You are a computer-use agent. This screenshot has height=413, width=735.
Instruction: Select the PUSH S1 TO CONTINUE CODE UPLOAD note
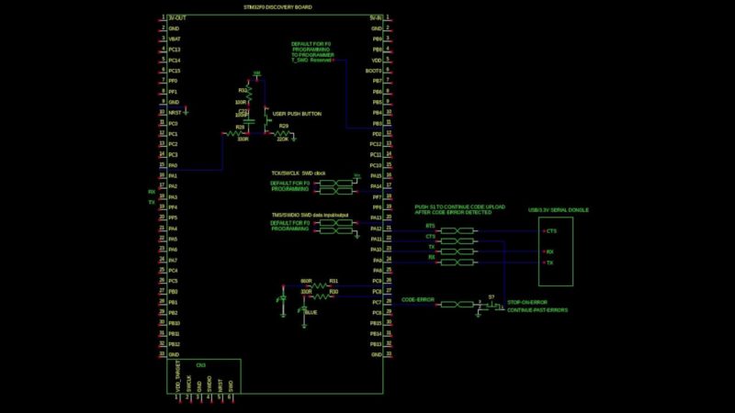[x=460, y=209]
